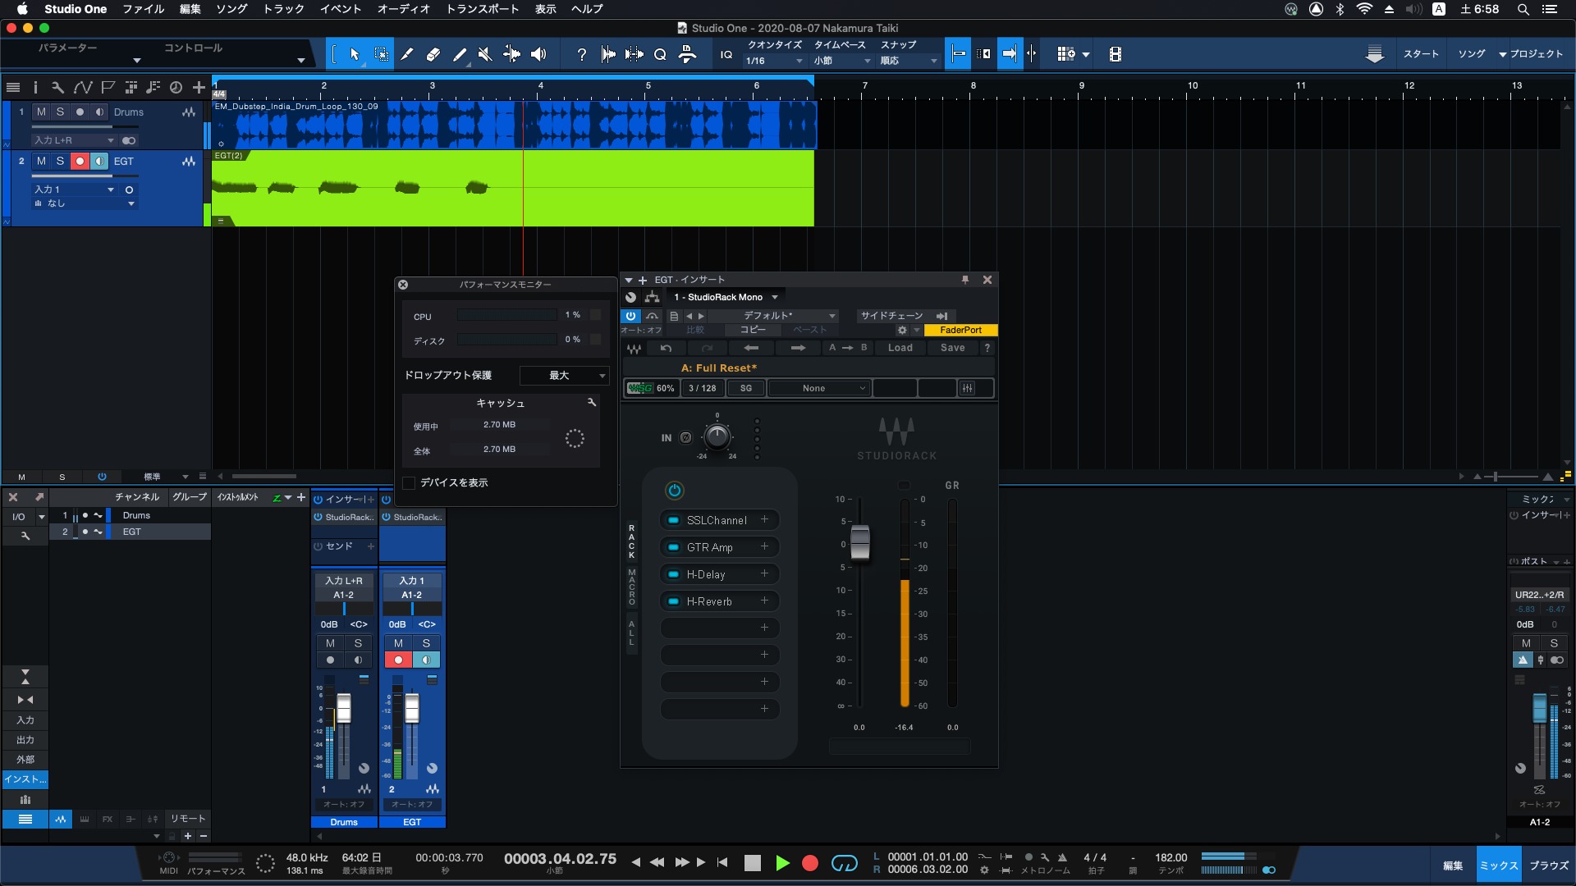1576x886 pixels.
Task: Mute the EGT channel in the mixer
Action: 398,643
